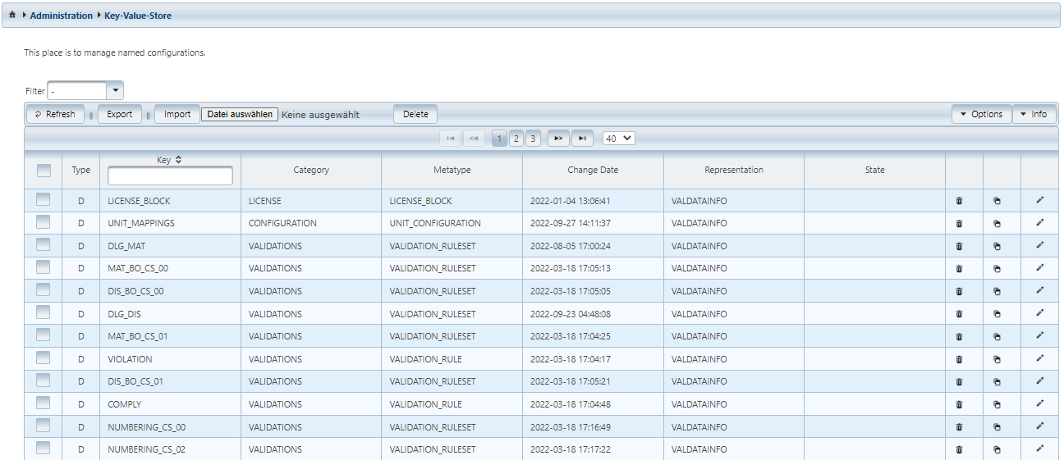
Task: Switch to page 2 of the table
Action: tap(516, 139)
